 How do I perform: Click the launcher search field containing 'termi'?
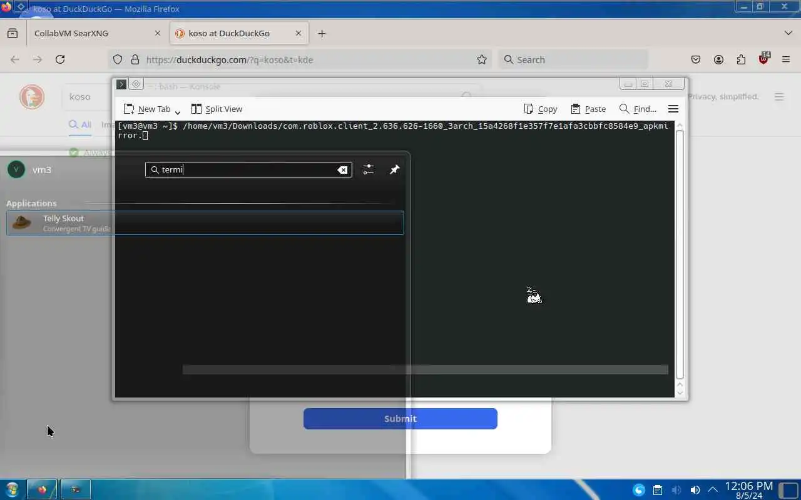(x=248, y=169)
